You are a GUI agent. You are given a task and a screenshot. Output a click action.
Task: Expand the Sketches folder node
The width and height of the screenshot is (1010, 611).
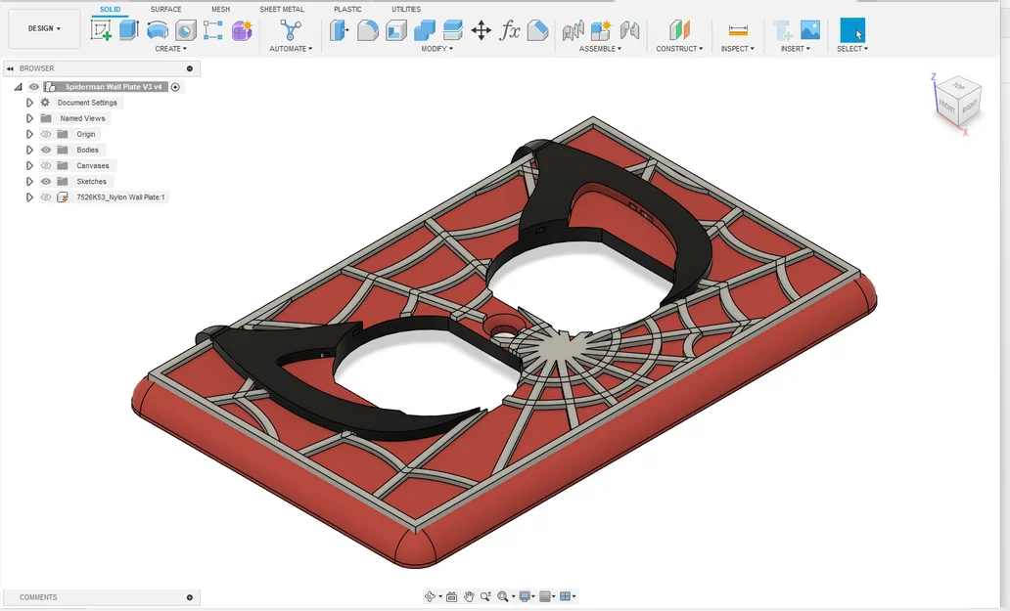(29, 182)
